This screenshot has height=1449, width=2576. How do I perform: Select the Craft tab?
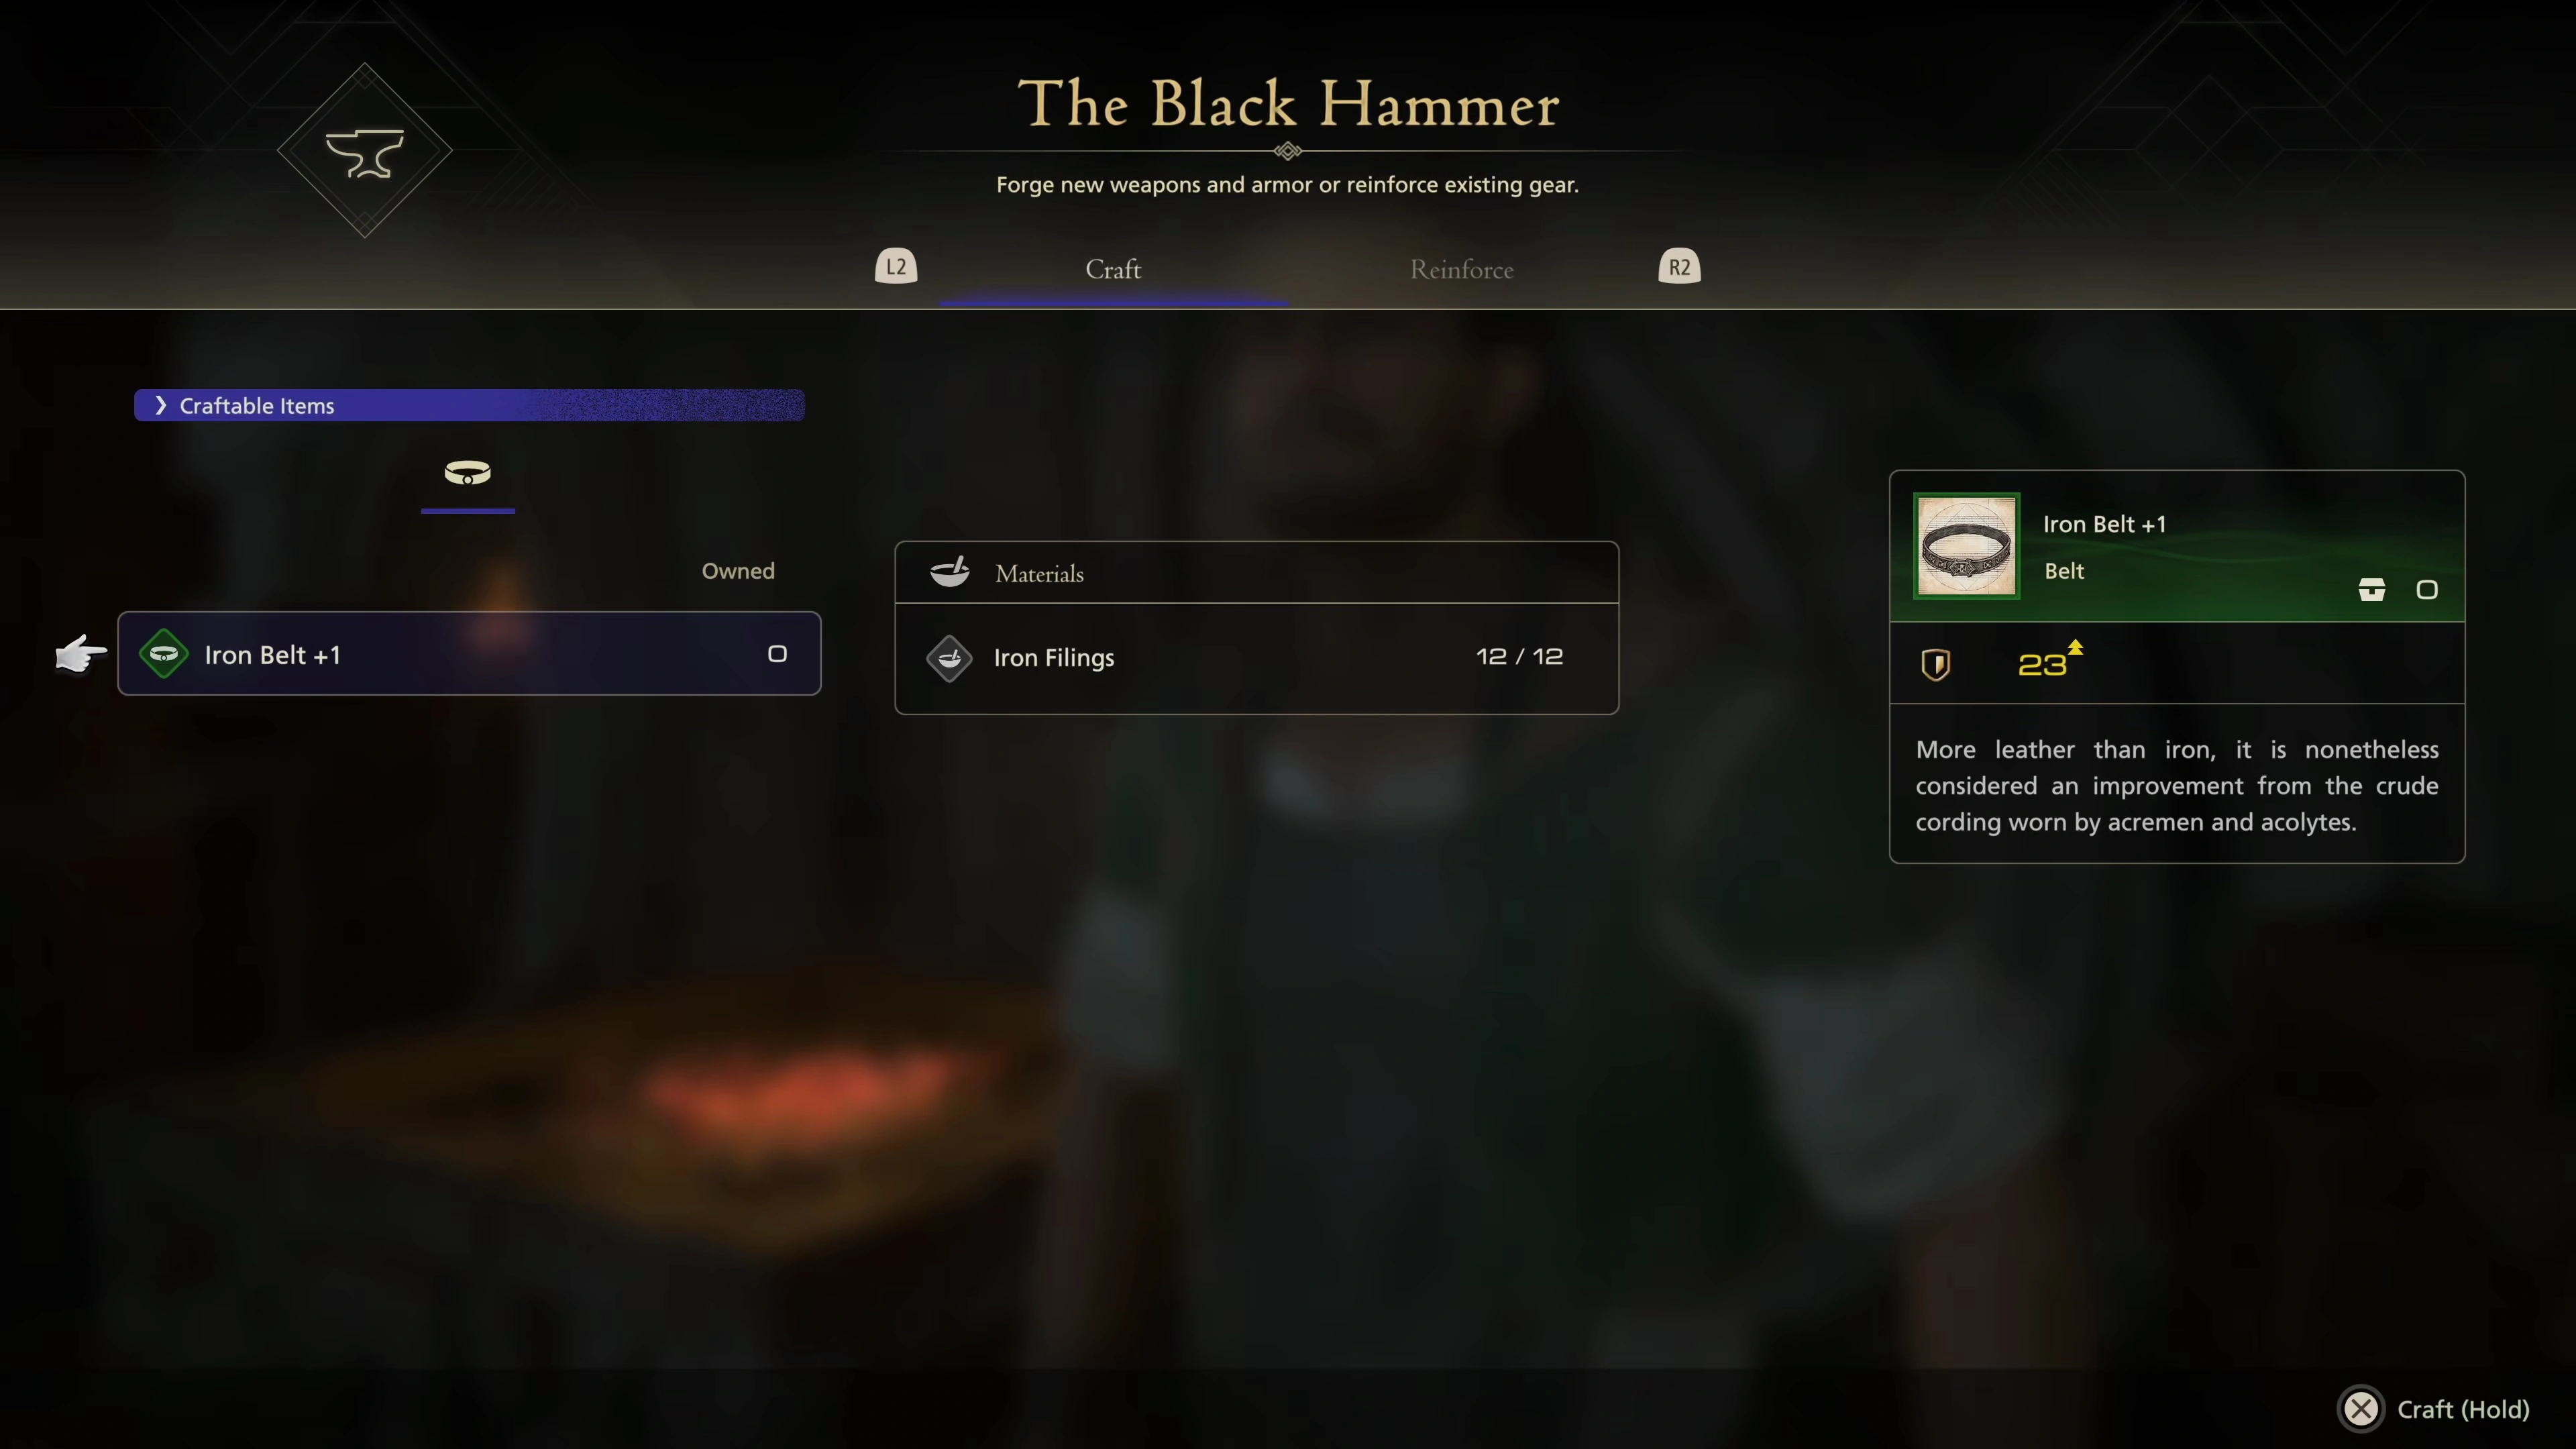[1113, 269]
